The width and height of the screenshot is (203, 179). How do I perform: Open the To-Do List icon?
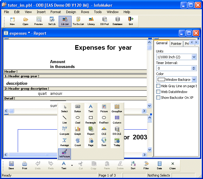(78, 21)
